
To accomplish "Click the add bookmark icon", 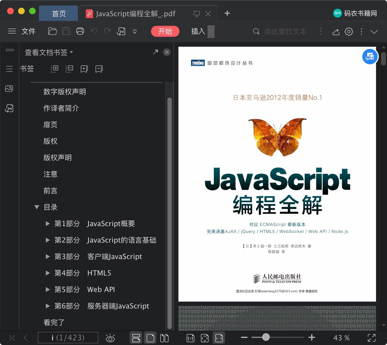I will pos(84,69).
